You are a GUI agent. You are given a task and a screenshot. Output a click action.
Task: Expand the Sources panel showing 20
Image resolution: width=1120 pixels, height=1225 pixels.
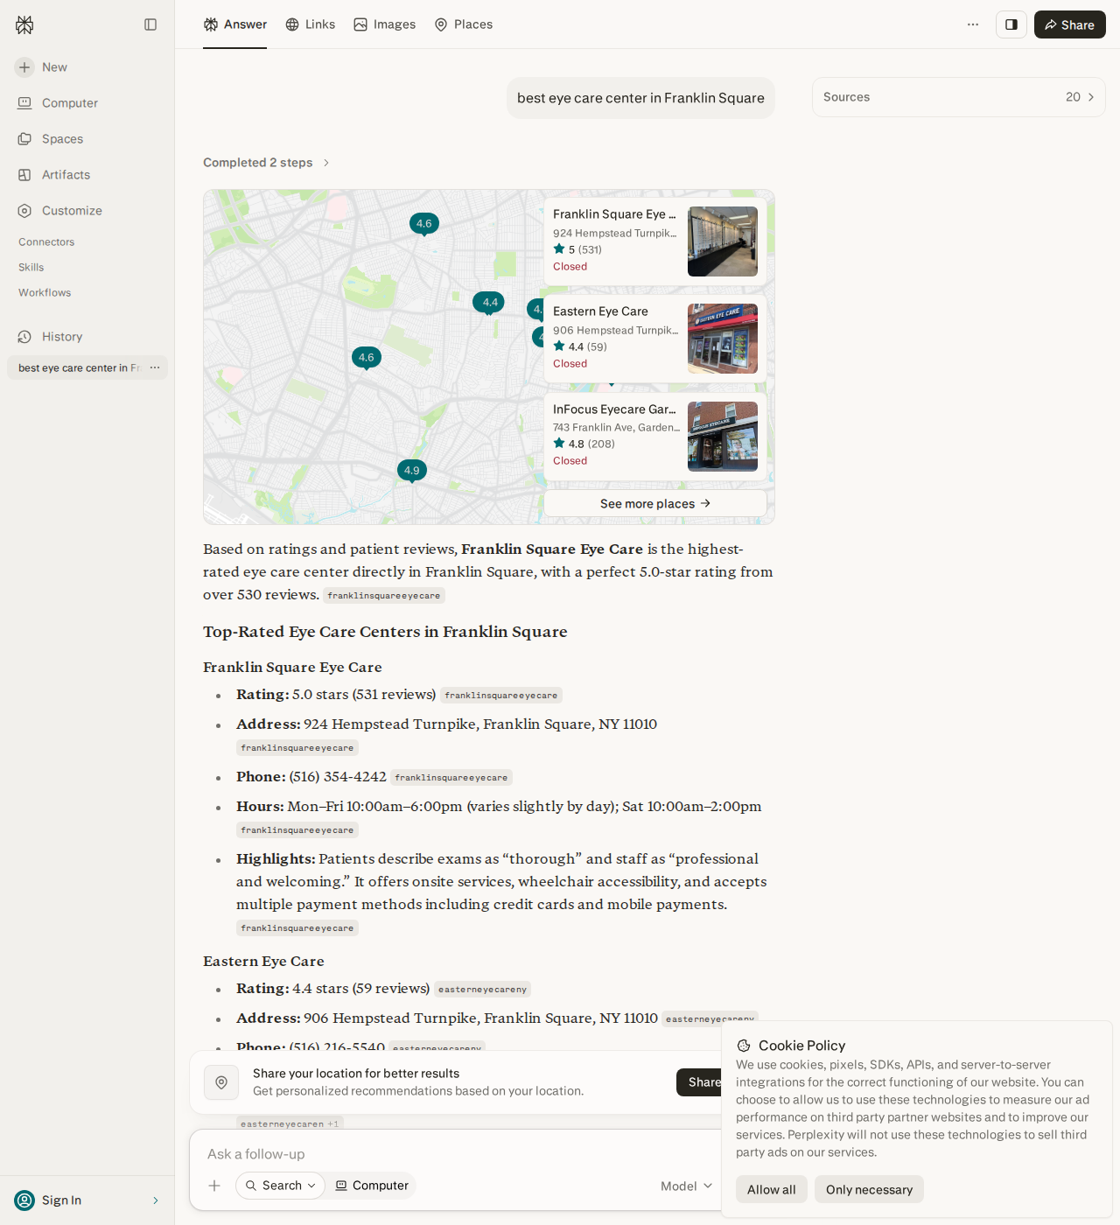[x=959, y=97]
